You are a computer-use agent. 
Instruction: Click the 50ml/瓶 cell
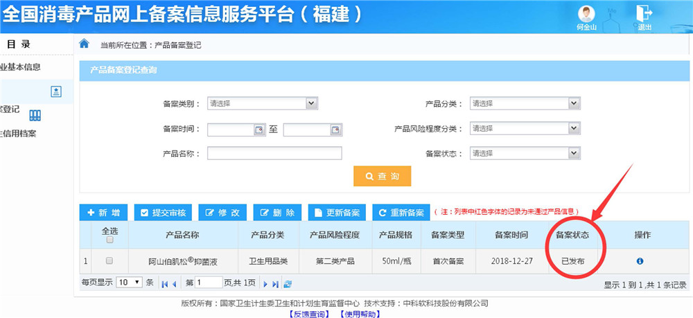point(396,261)
